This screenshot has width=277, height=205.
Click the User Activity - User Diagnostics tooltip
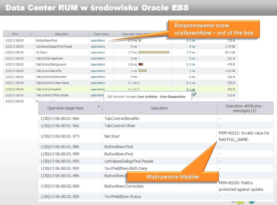[148, 96]
